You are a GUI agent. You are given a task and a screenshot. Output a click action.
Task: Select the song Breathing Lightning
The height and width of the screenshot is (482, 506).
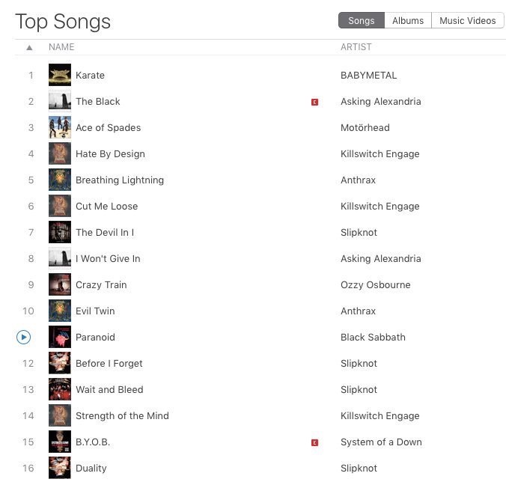tap(120, 180)
